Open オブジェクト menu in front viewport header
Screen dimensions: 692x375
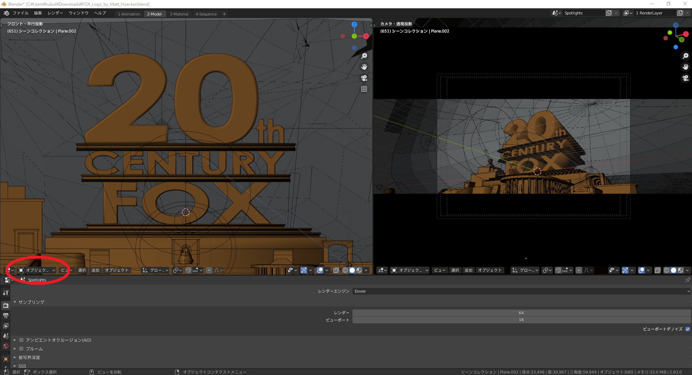click(x=117, y=270)
